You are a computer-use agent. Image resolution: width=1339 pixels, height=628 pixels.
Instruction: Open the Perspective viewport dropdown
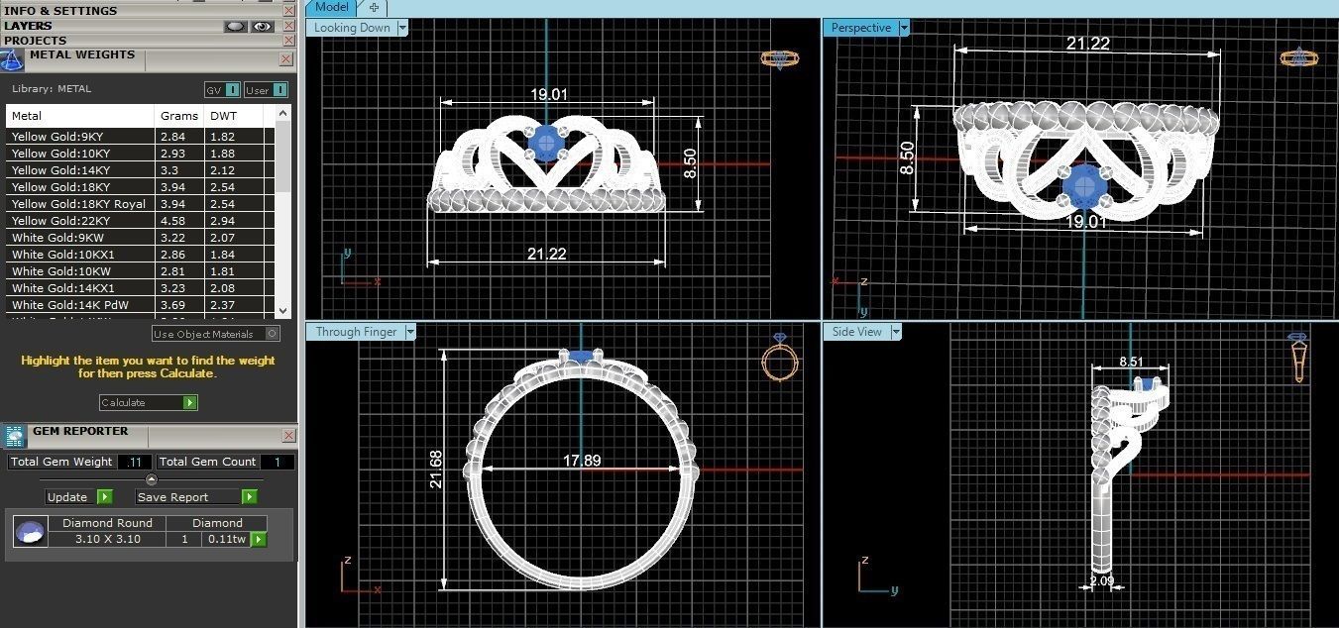click(x=904, y=28)
